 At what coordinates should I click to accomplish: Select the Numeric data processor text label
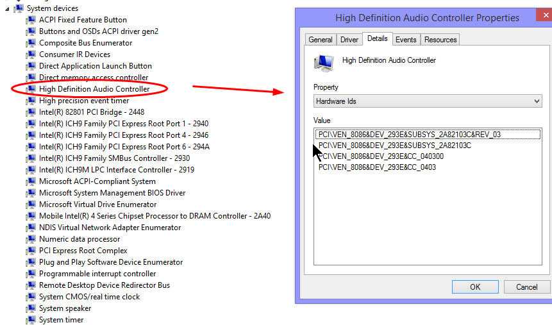tap(79, 239)
